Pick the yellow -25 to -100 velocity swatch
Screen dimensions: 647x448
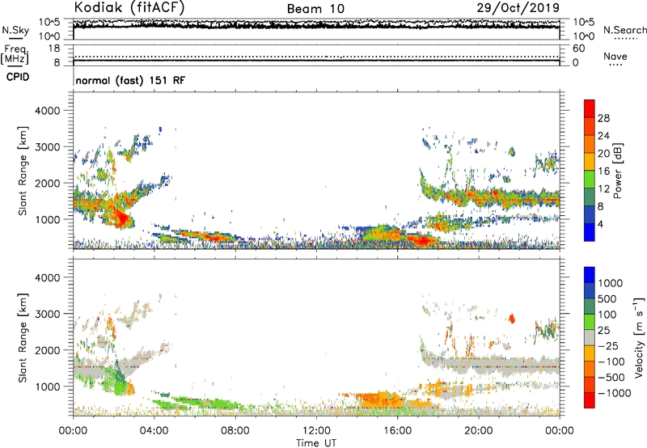click(x=590, y=353)
